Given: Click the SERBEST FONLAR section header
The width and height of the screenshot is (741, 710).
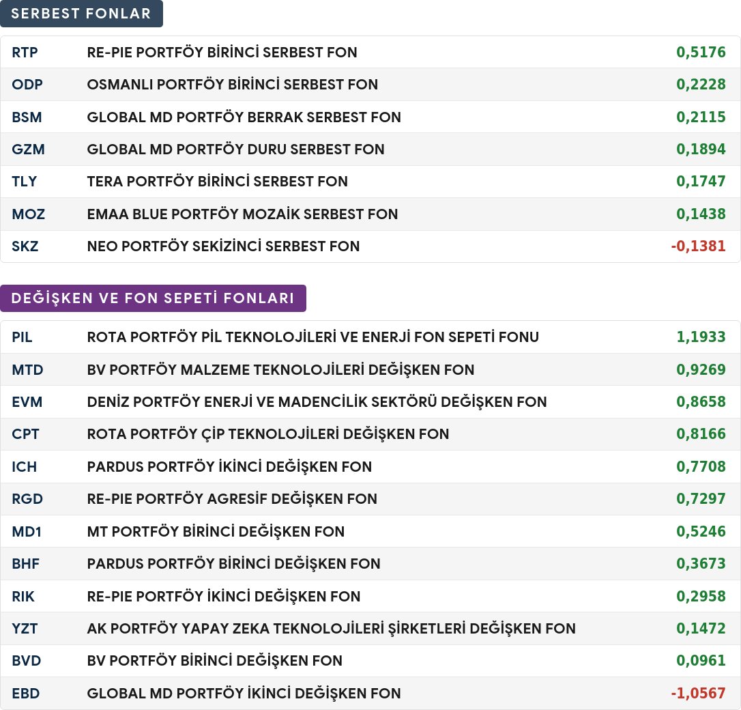Looking at the screenshot, I should [81, 13].
